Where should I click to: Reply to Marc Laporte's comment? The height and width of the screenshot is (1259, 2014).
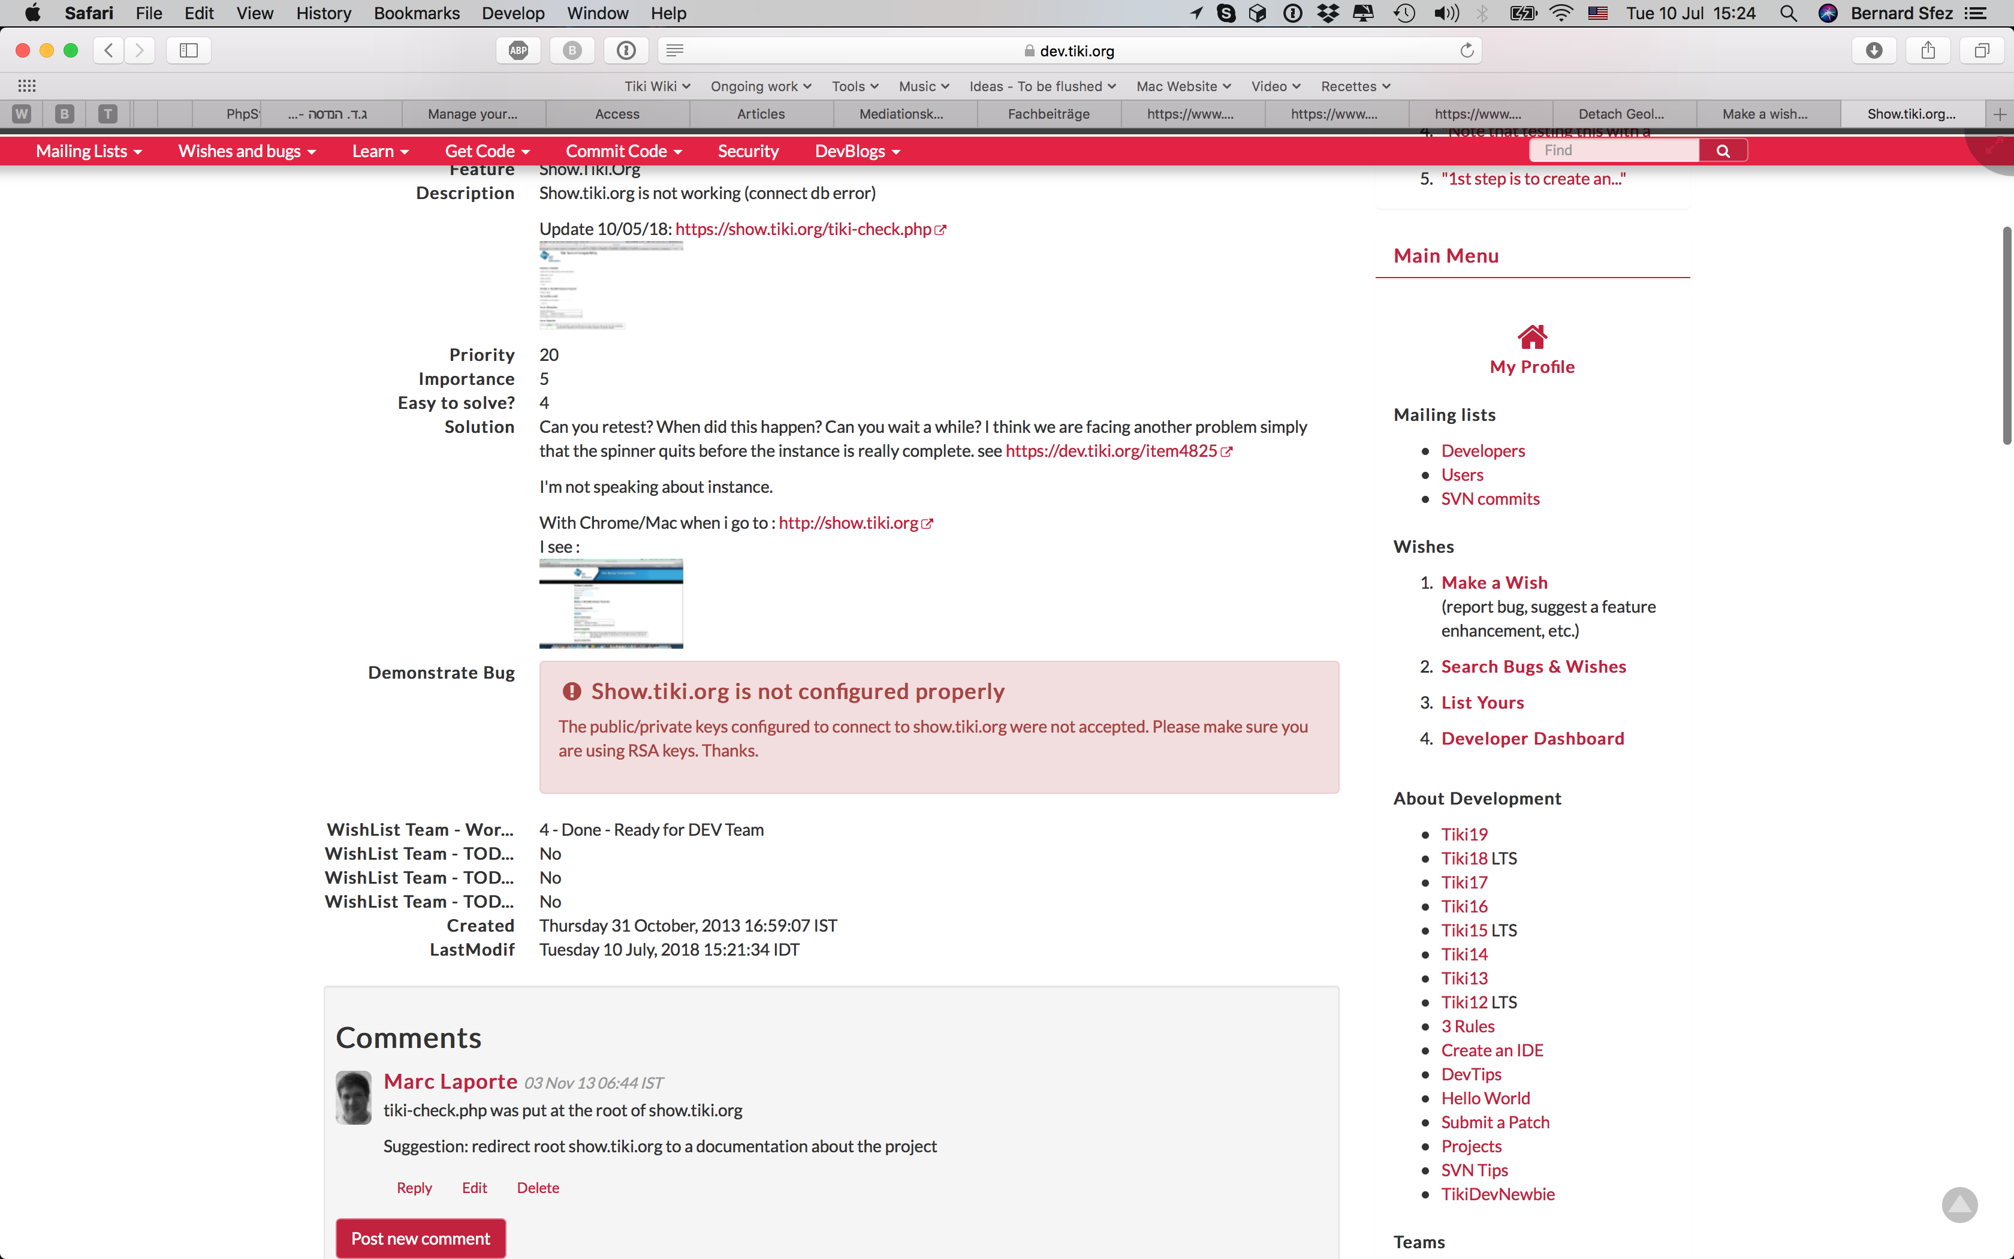414,1188
